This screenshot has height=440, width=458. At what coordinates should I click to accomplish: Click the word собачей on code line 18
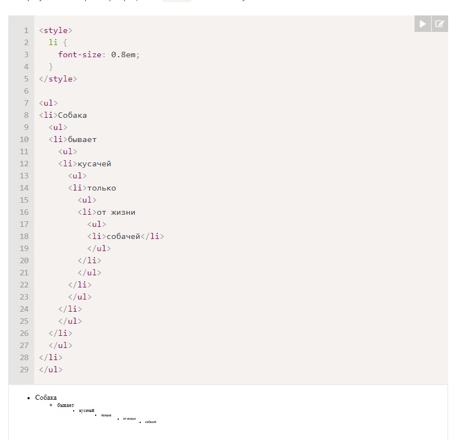pos(123,236)
